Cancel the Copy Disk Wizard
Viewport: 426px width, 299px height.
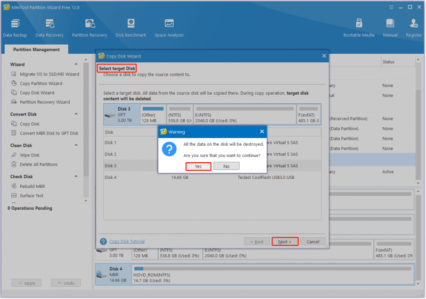click(313, 242)
